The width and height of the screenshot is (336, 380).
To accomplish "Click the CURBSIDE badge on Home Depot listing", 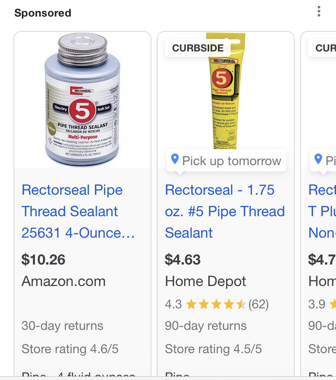I will pos(198,48).
